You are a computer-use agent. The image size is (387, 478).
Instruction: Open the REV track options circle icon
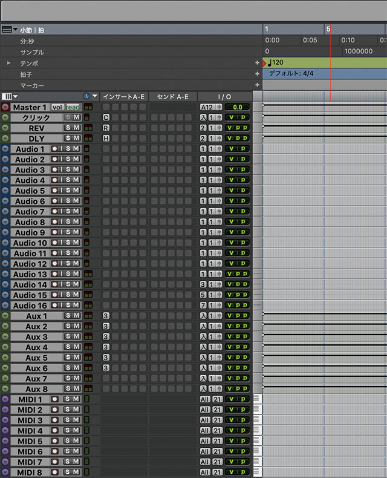[x=5, y=128]
